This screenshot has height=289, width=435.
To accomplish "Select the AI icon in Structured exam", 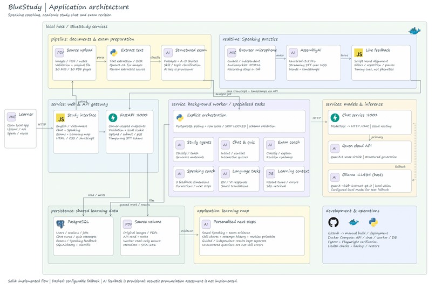I will point(168,53).
